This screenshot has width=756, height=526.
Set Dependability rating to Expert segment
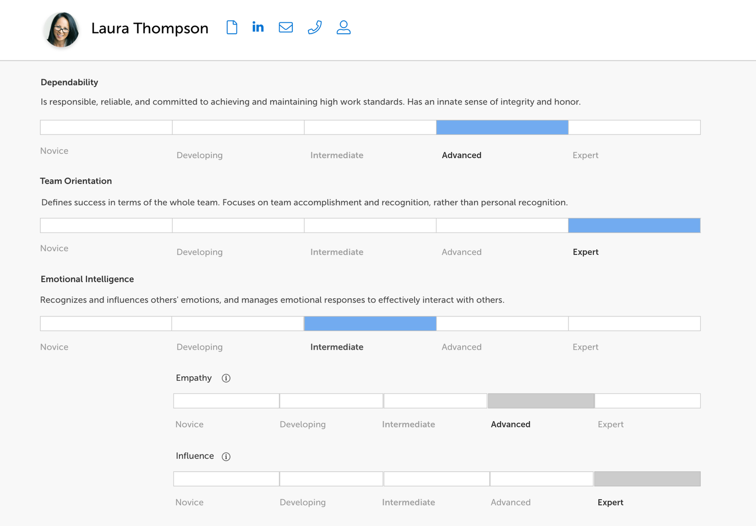pos(634,127)
